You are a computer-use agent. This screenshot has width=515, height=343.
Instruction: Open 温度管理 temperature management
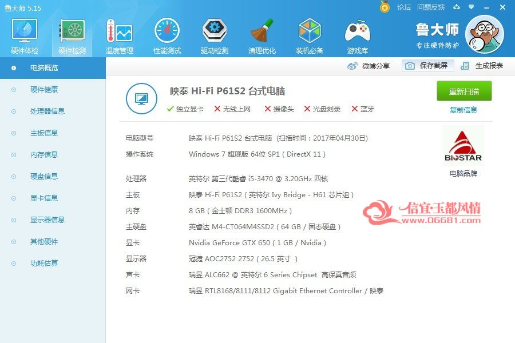[x=120, y=36]
